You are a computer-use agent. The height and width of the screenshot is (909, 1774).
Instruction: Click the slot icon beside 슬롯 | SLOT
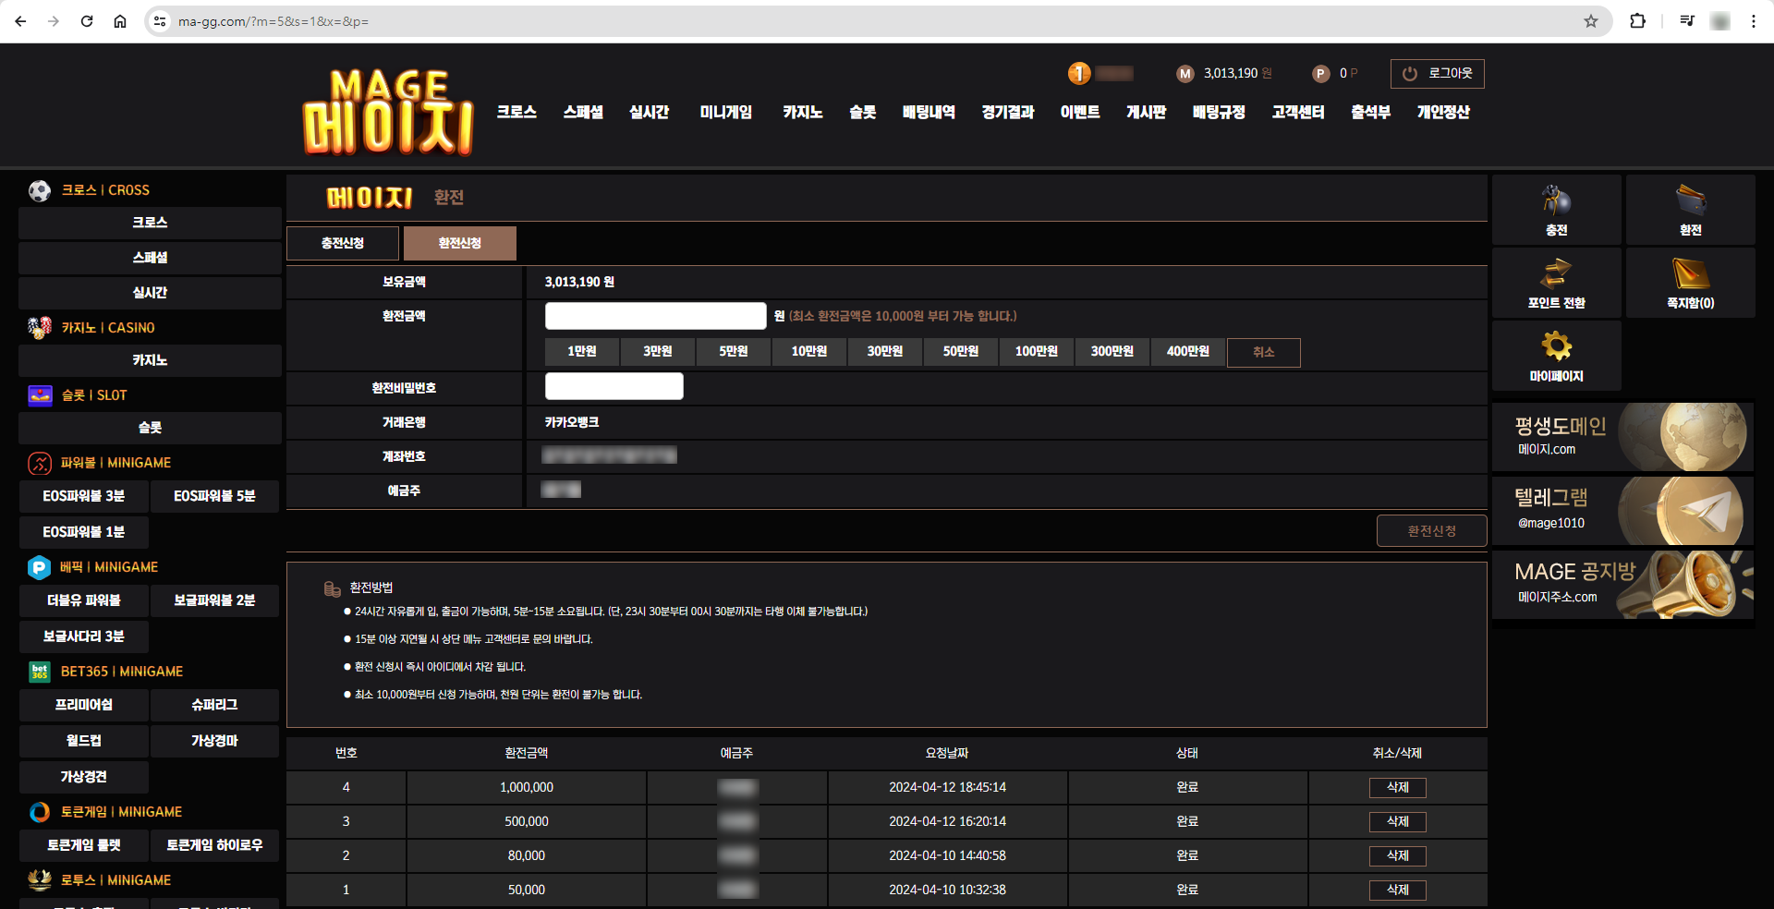tap(40, 395)
